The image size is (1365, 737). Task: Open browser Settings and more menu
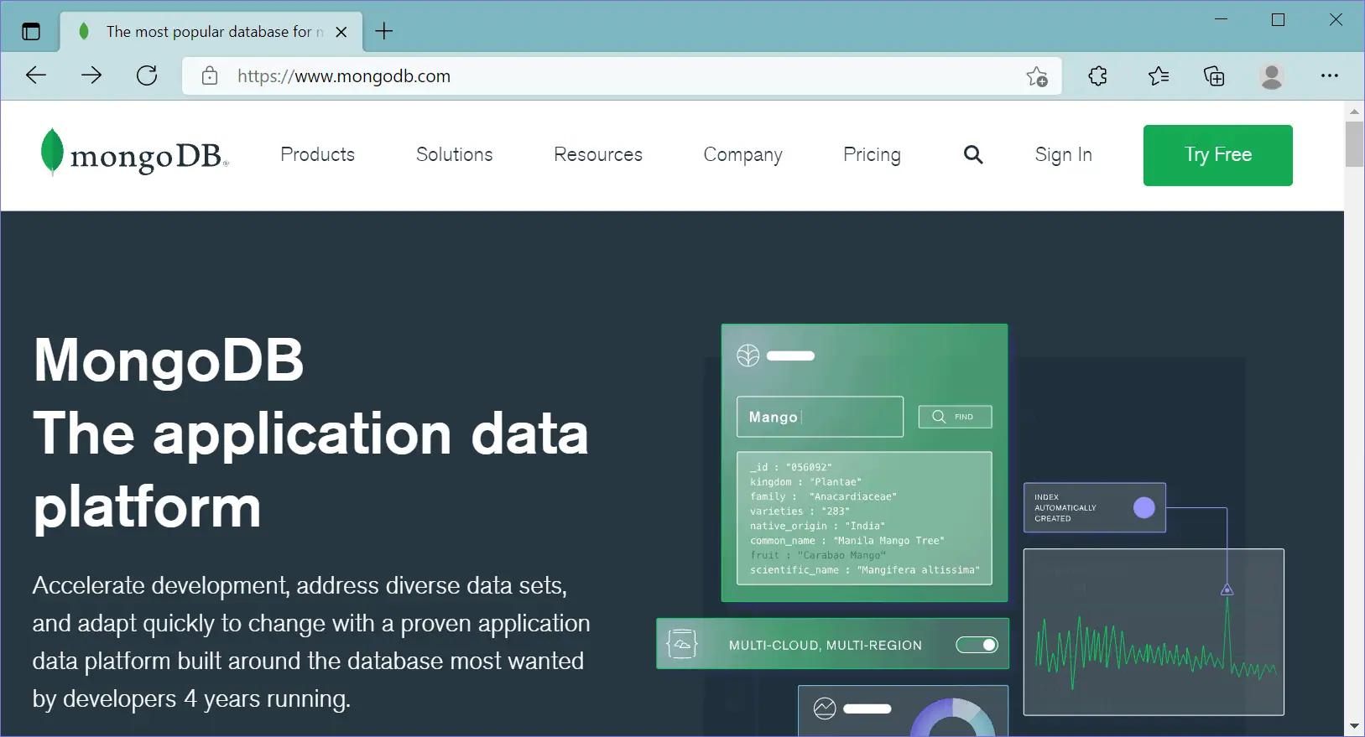1329,76
